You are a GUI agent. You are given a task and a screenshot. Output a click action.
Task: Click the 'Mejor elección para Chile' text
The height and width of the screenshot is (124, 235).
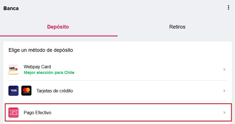click(x=49, y=72)
